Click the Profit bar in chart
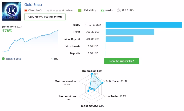 point(130,32)
